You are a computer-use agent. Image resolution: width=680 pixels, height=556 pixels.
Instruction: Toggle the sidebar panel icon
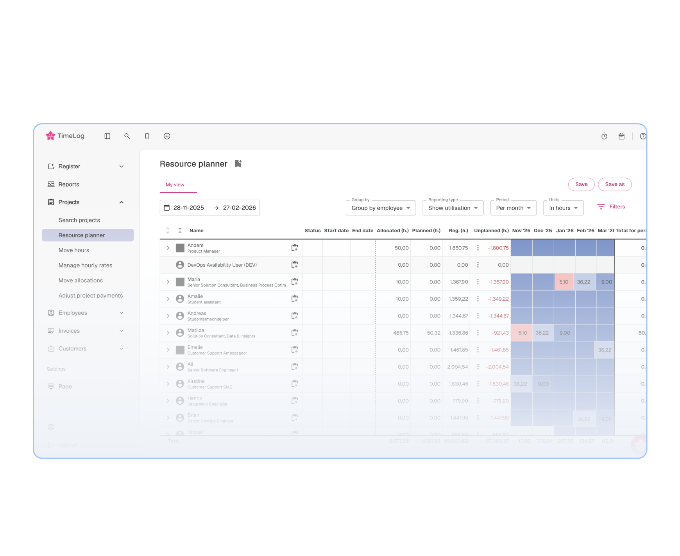pyautogui.click(x=107, y=136)
